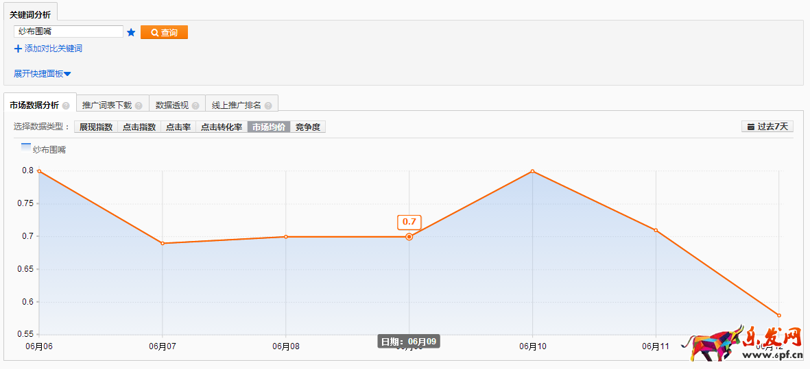
Task: Click the 06月10 data point on chart
Action: click(x=532, y=171)
